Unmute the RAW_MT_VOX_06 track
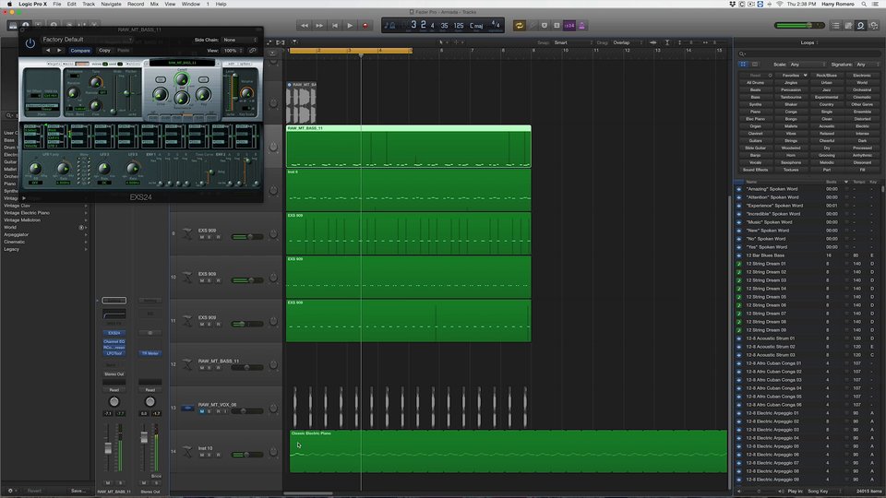 202,411
